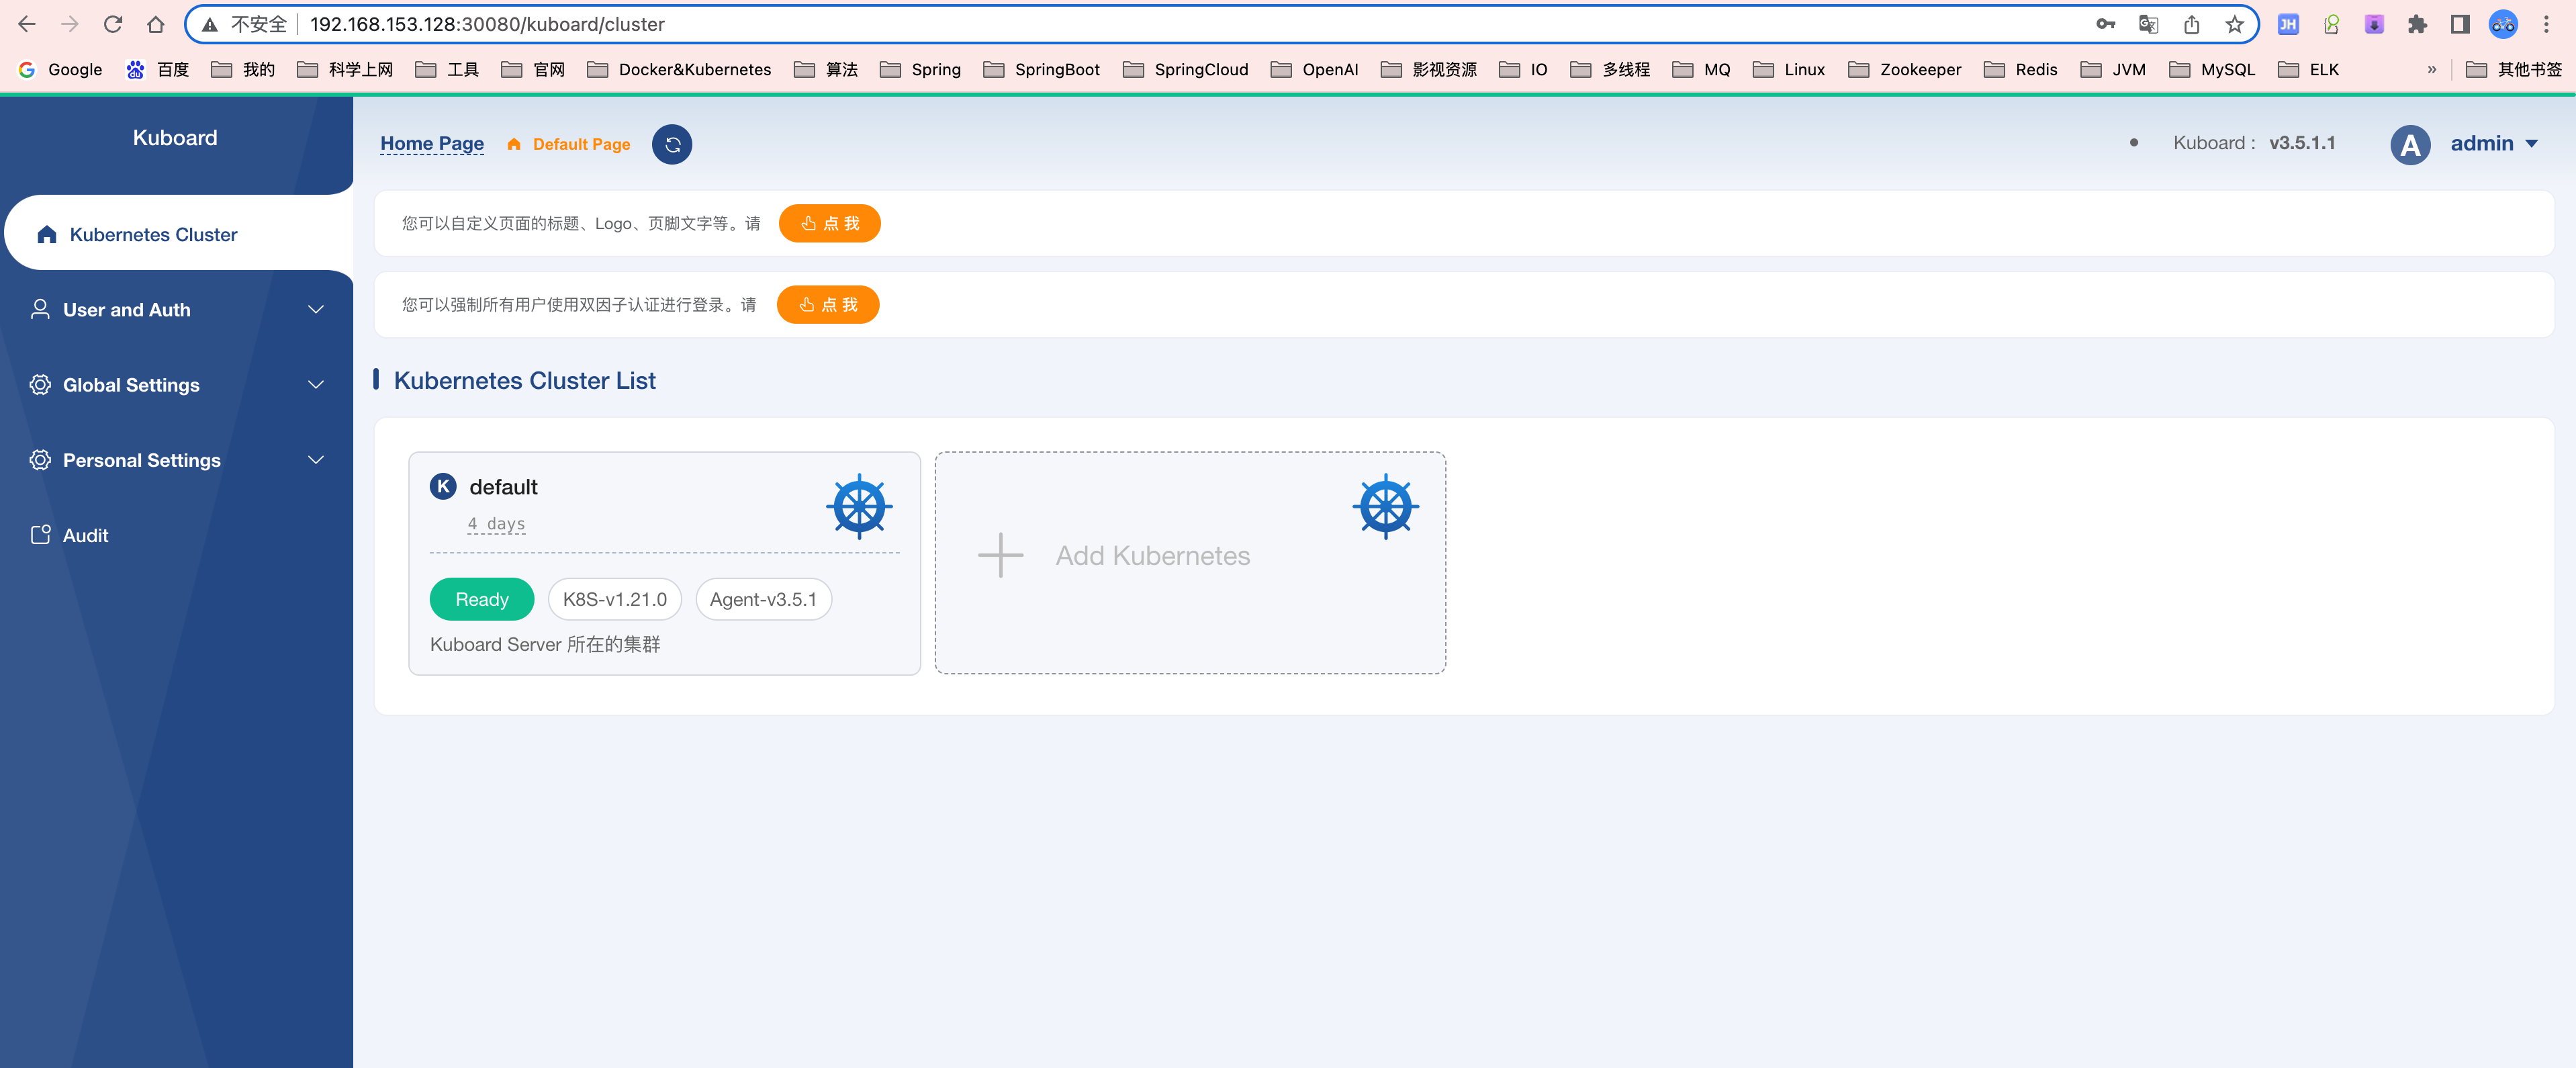Open the Google bookmark
The height and width of the screenshot is (1068, 2576).
pyautogui.click(x=61, y=69)
